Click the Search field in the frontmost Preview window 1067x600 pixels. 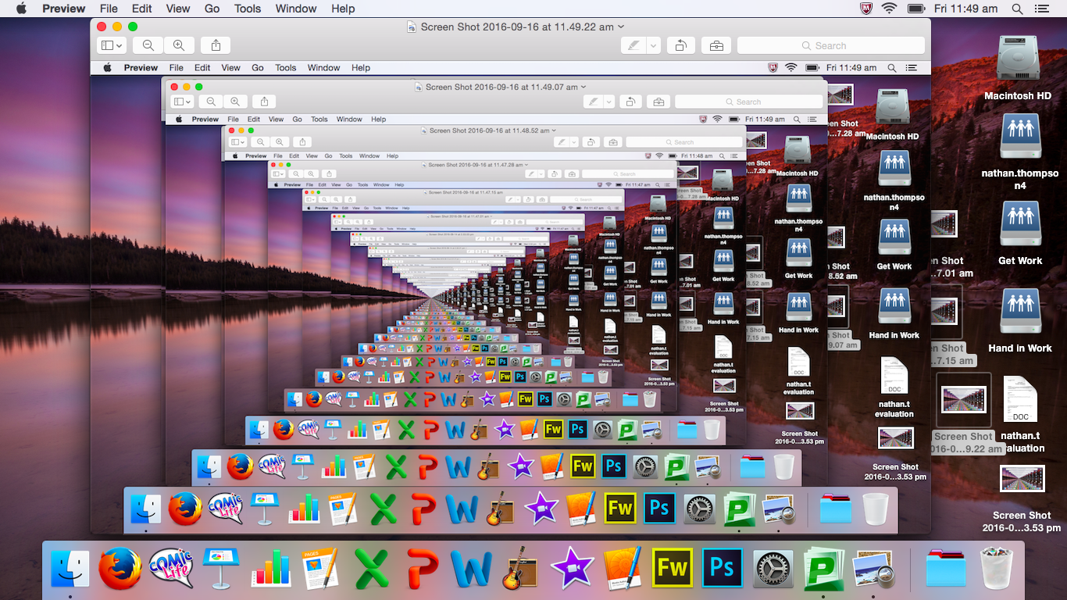point(831,45)
